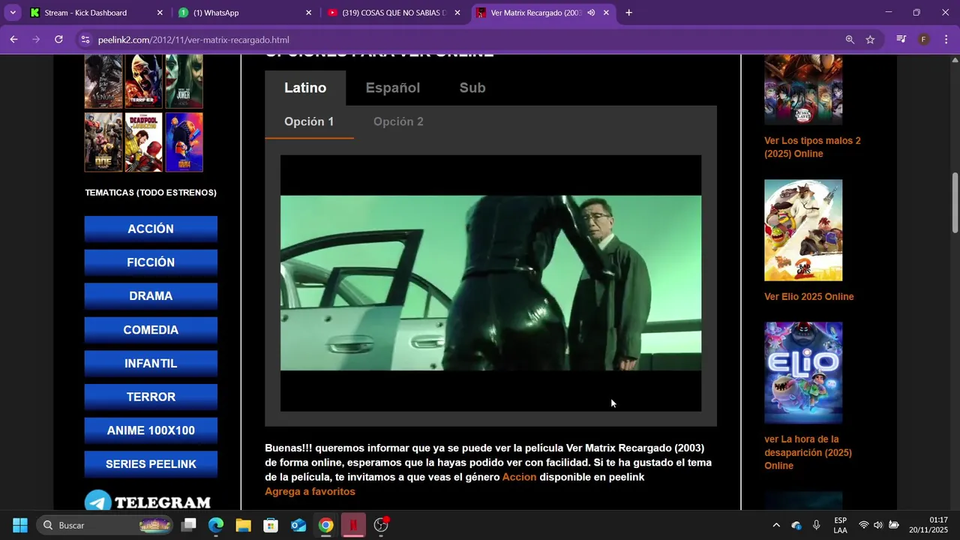Click the Terrifier 3 movie poster thumbnail

pos(143,81)
